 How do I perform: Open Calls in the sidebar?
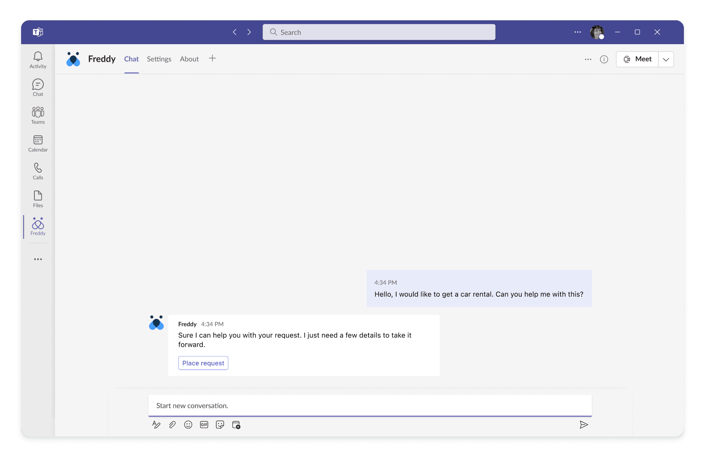point(38,171)
